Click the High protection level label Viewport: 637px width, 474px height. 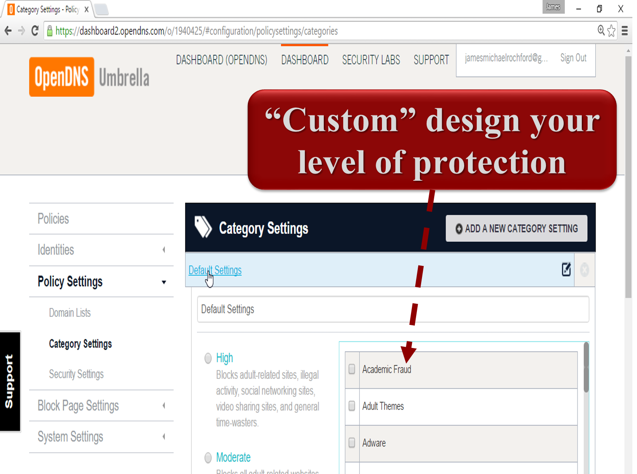click(224, 358)
